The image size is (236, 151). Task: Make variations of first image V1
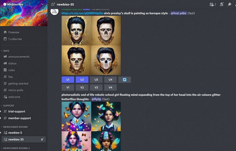tap(68, 87)
